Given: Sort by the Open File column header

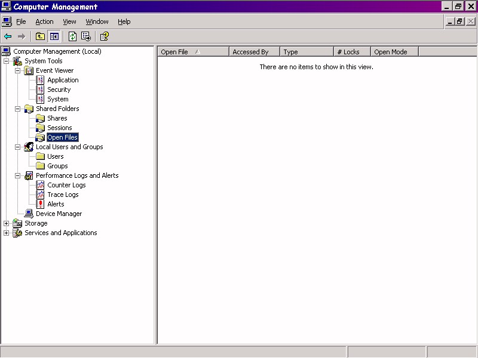Looking at the screenshot, I should (x=193, y=52).
